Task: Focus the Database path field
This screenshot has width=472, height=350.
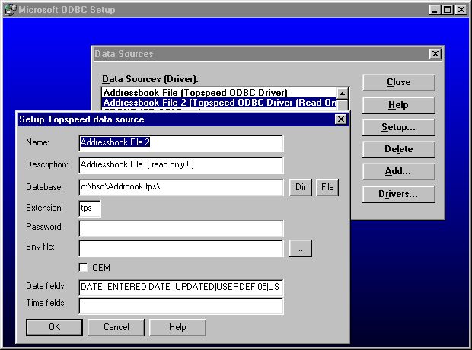Action: click(181, 187)
